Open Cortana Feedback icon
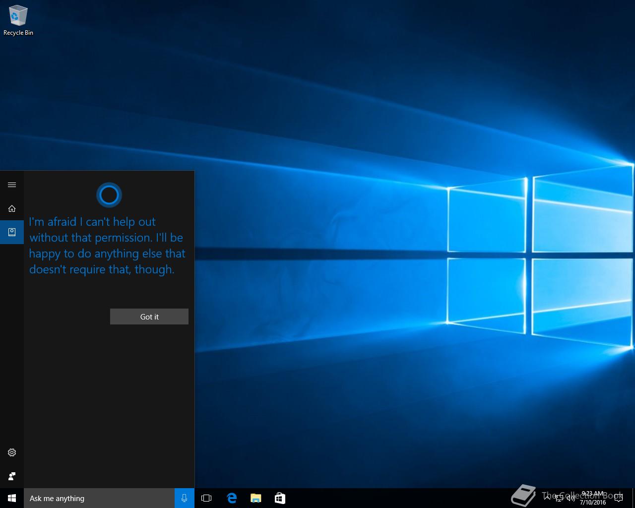The width and height of the screenshot is (635, 508). click(x=12, y=476)
